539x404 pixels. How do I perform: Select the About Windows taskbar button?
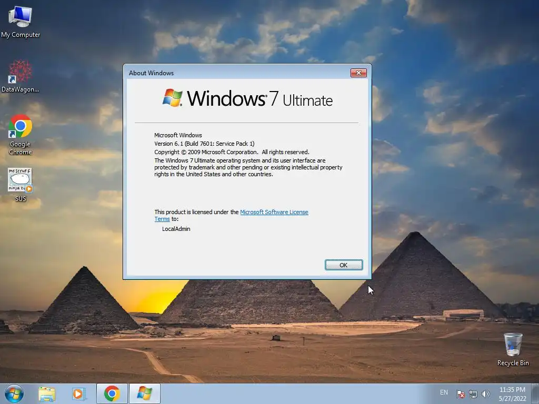(144, 393)
